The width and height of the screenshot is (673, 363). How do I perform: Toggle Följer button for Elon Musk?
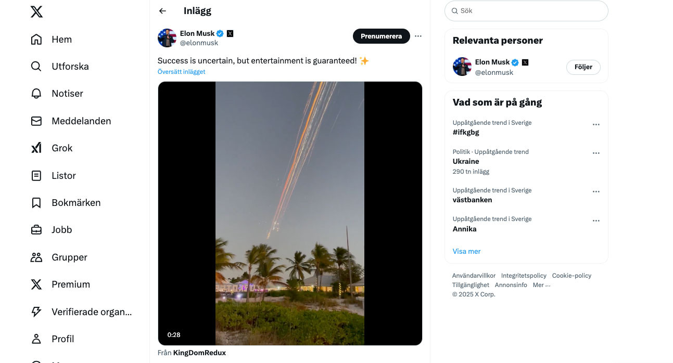click(x=583, y=67)
